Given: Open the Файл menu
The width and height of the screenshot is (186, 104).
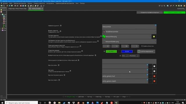Looking at the screenshot, I should click(x=11, y=3).
